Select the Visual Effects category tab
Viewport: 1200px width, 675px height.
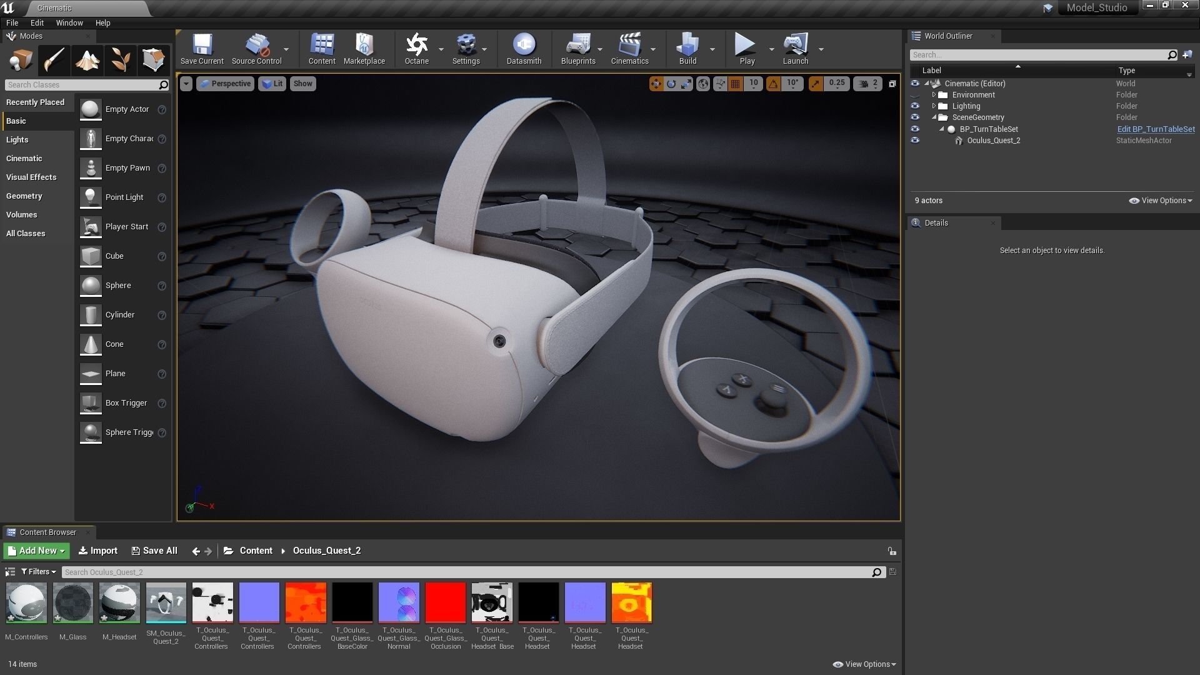pyautogui.click(x=31, y=177)
